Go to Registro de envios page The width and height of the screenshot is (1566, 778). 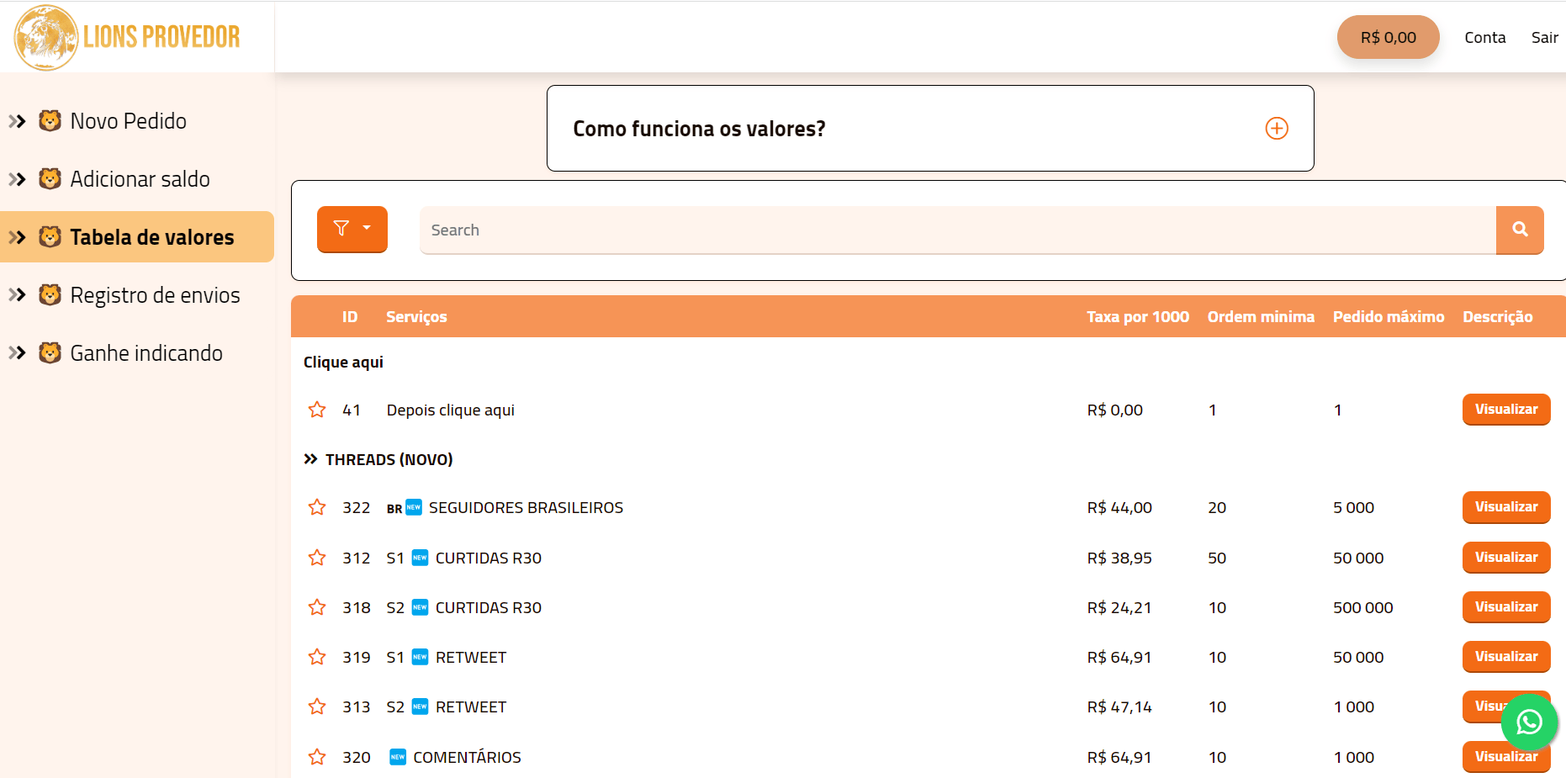[155, 295]
